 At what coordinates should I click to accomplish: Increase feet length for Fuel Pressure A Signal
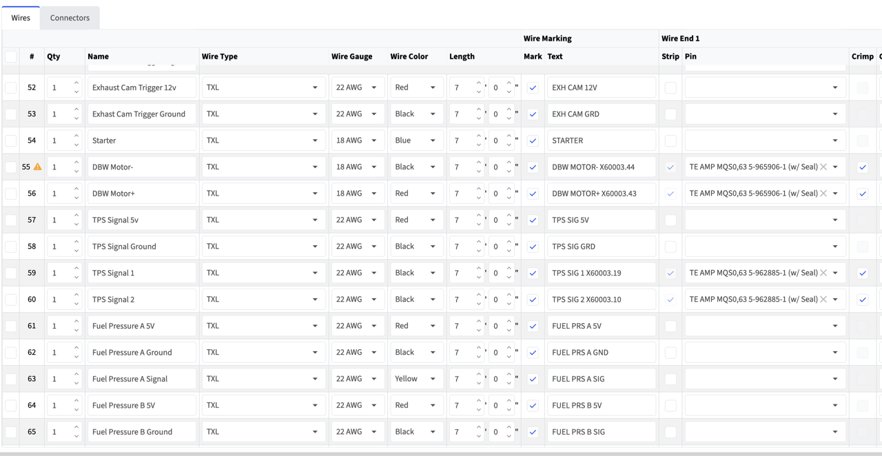[x=479, y=375]
